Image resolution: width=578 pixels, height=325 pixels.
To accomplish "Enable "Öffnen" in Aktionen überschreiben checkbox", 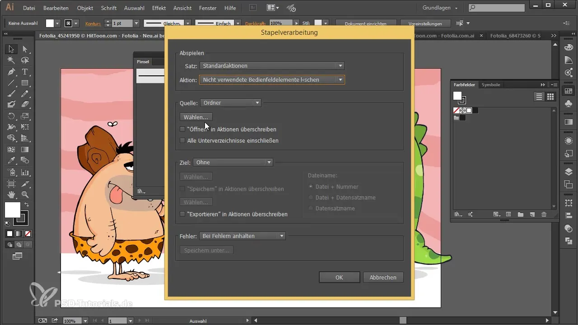I will (182, 129).
